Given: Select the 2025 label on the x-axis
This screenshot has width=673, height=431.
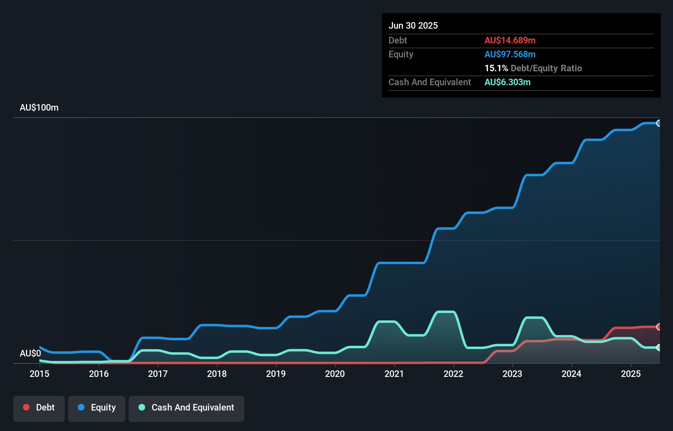Looking at the screenshot, I should pos(631,374).
